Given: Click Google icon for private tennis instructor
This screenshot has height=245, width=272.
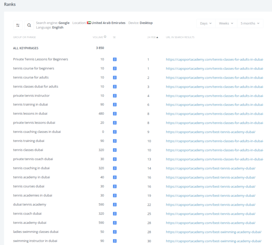Looking at the screenshot, I should 115,96.
